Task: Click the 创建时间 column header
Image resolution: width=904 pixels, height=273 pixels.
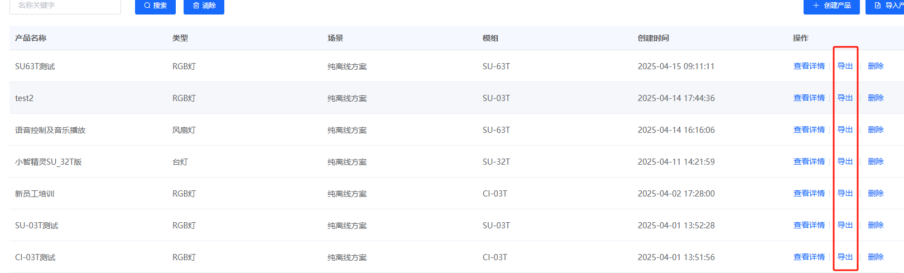Action: (x=653, y=38)
